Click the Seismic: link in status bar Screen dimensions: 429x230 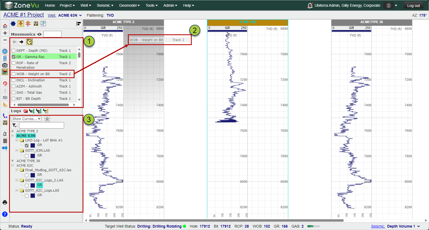click(x=378, y=226)
